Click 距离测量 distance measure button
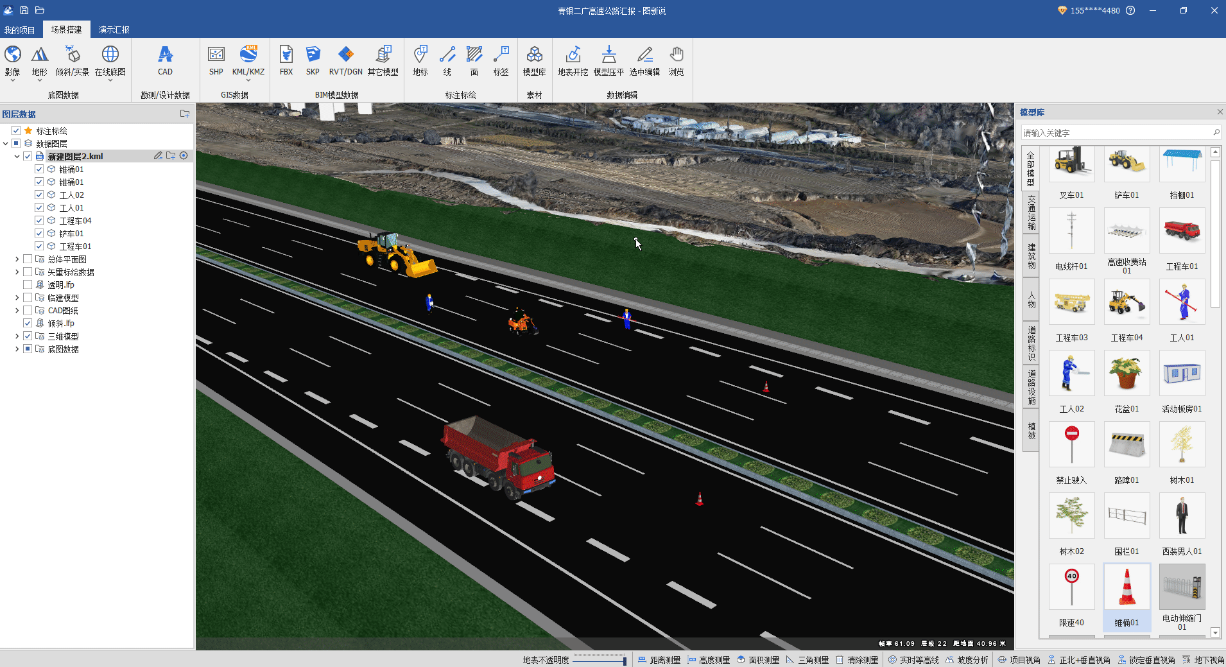The image size is (1226, 667). coord(659,660)
